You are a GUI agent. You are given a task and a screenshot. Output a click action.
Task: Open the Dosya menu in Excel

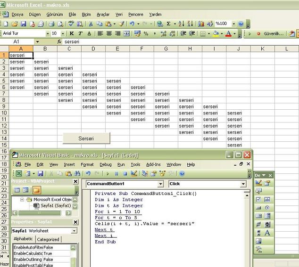pos(17,15)
